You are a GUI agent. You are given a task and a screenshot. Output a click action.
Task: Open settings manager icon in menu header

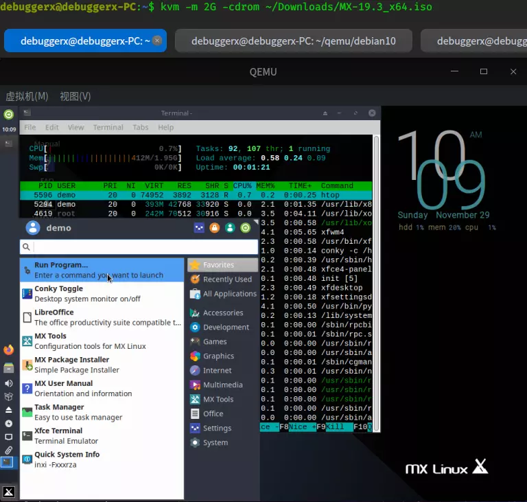click(198, 228)
